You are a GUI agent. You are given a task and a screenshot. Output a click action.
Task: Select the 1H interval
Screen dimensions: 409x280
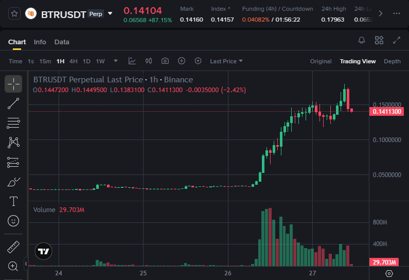coord(61,61)
